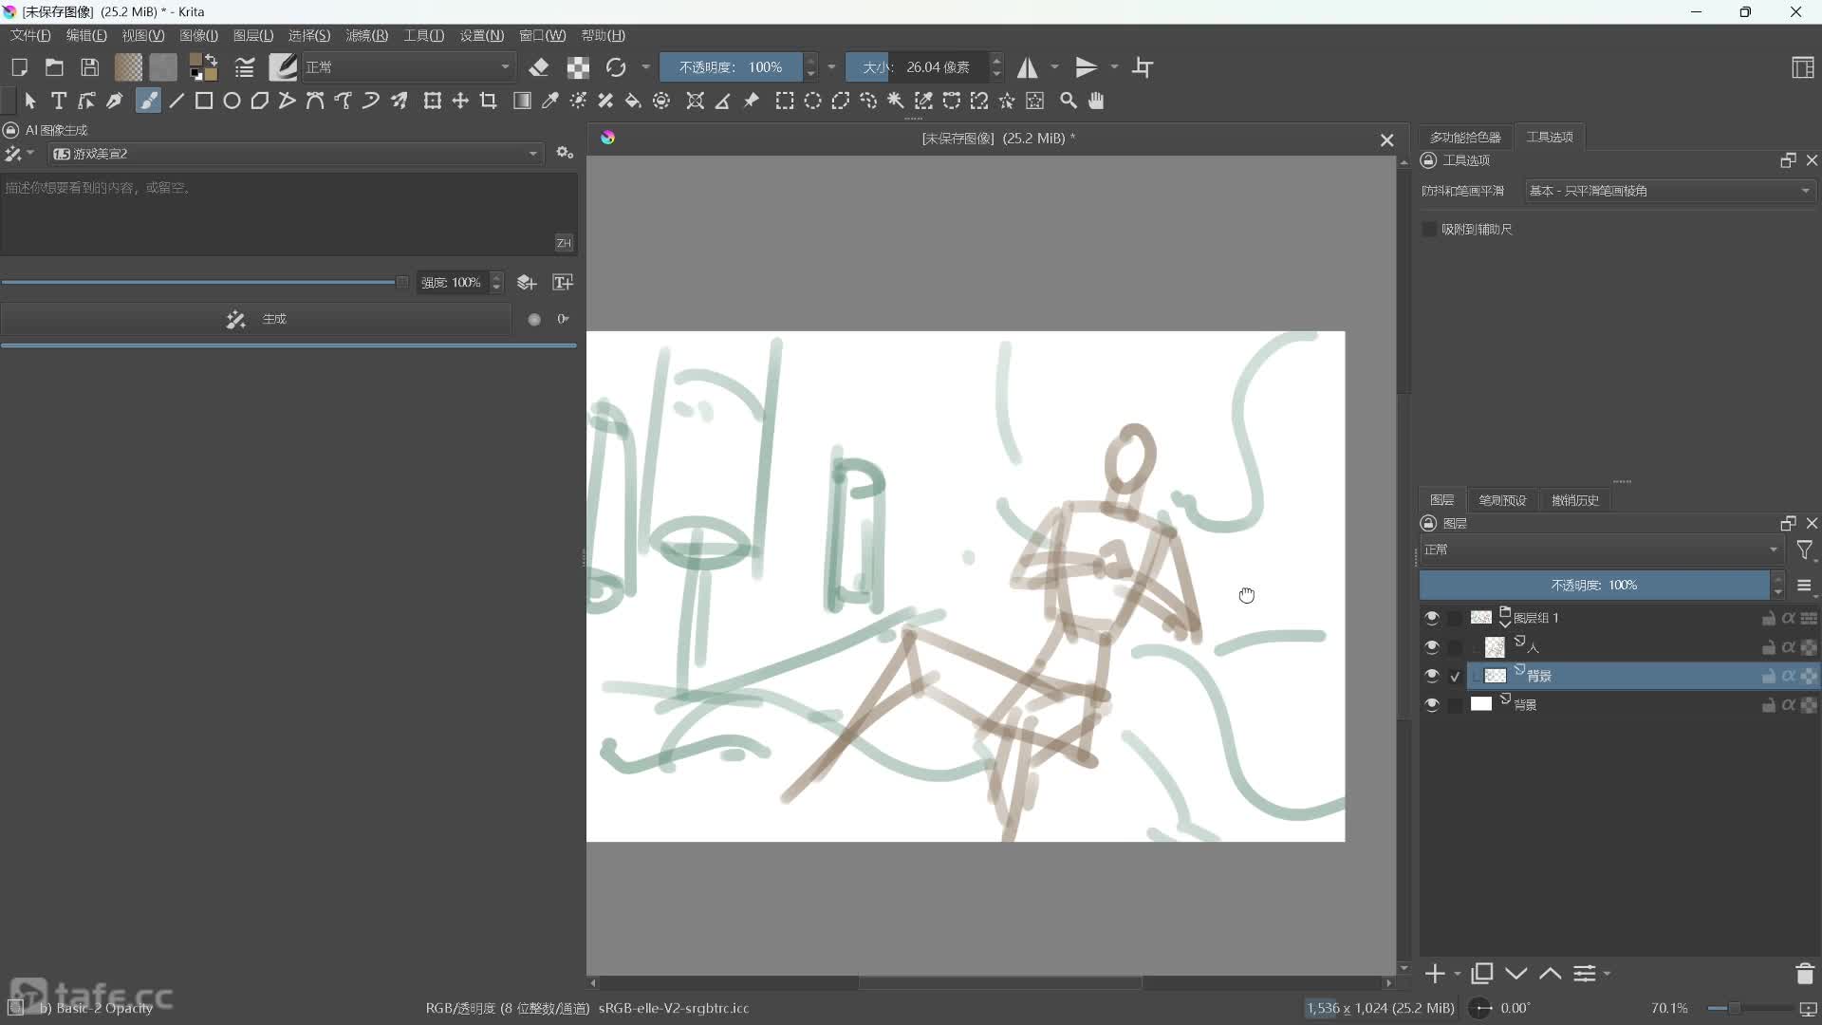Select the Rectangular Selection tool
This screenshot has width=1822, height=1025.
785,101
